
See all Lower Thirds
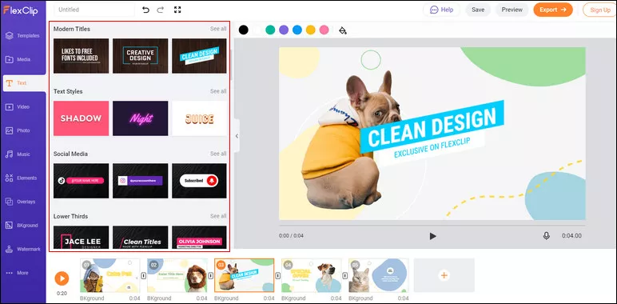[218, 216]
